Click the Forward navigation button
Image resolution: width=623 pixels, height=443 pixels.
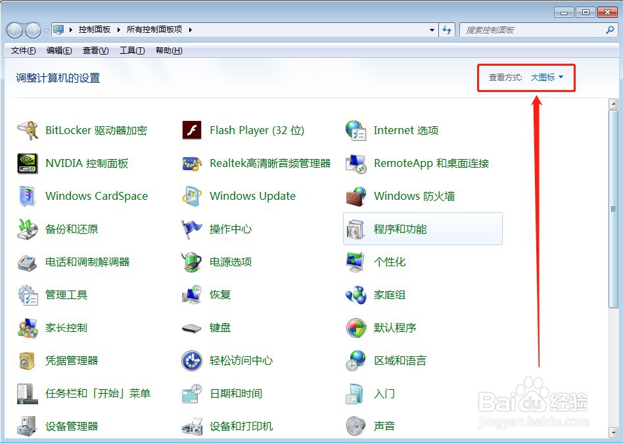pos(34,30)
